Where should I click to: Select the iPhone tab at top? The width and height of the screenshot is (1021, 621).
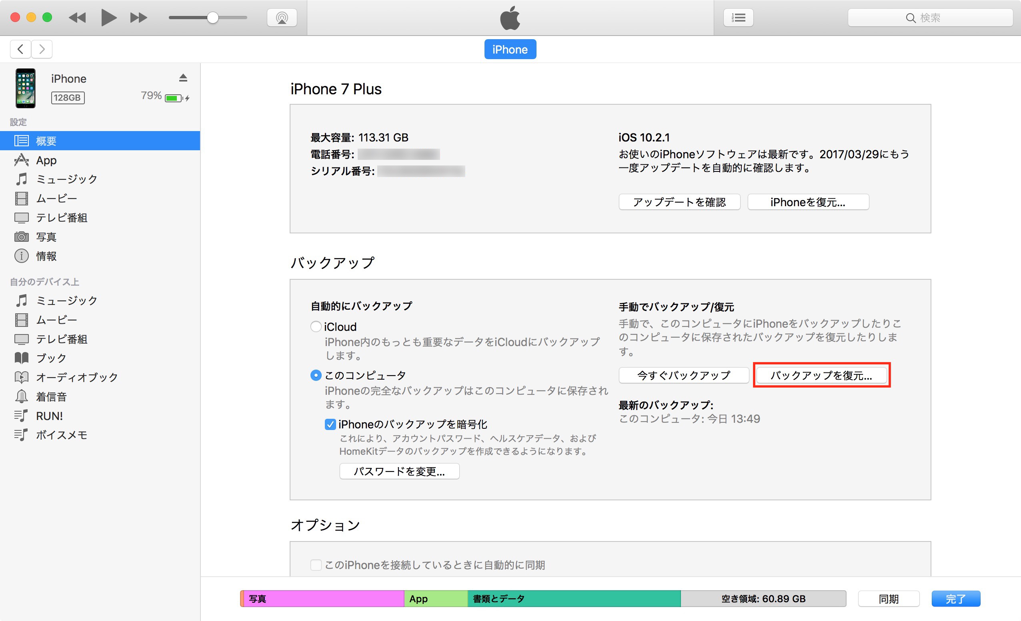coord(510,49)
